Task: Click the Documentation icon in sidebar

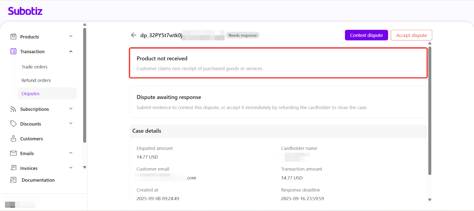Action: pos(13,180)
